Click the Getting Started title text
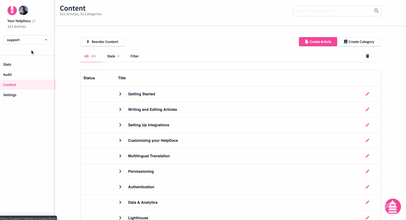The height and width of the screenshot is (220, 406). (141, 94)
